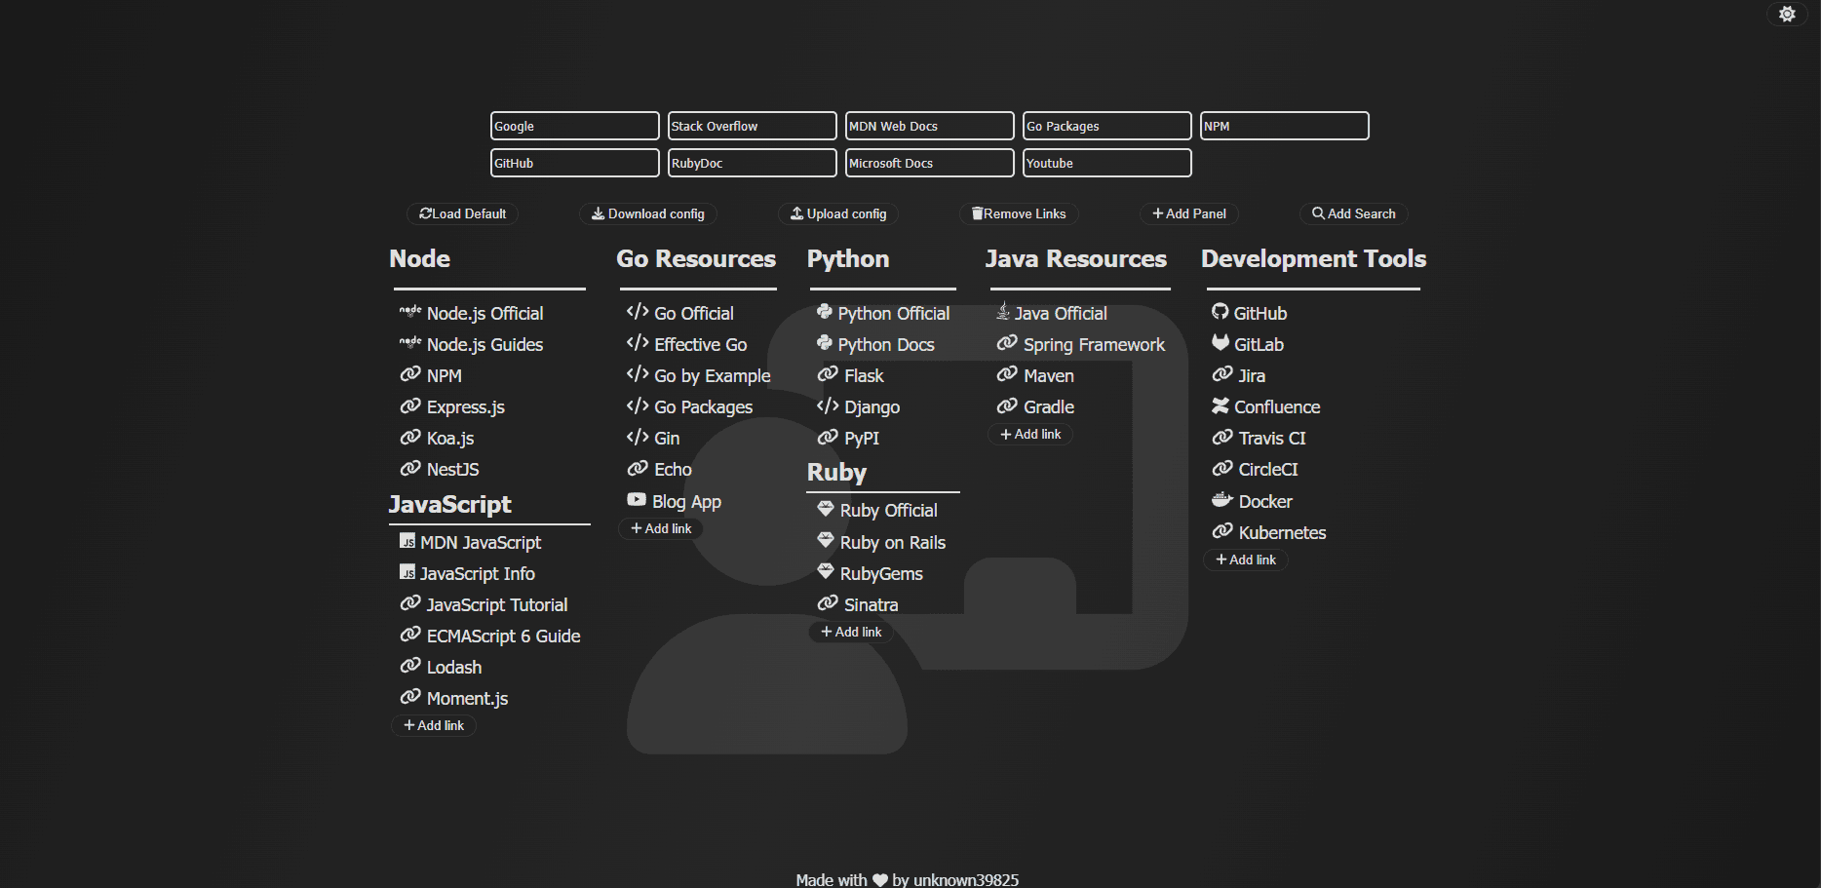Click Add link under Go Resources

tap(661, 528)
